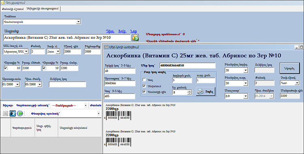The height and width of the screenshot is (154, 304).
Task: Click the Ապր. գծիկ. կոդ column header
Action: point(46,128)
